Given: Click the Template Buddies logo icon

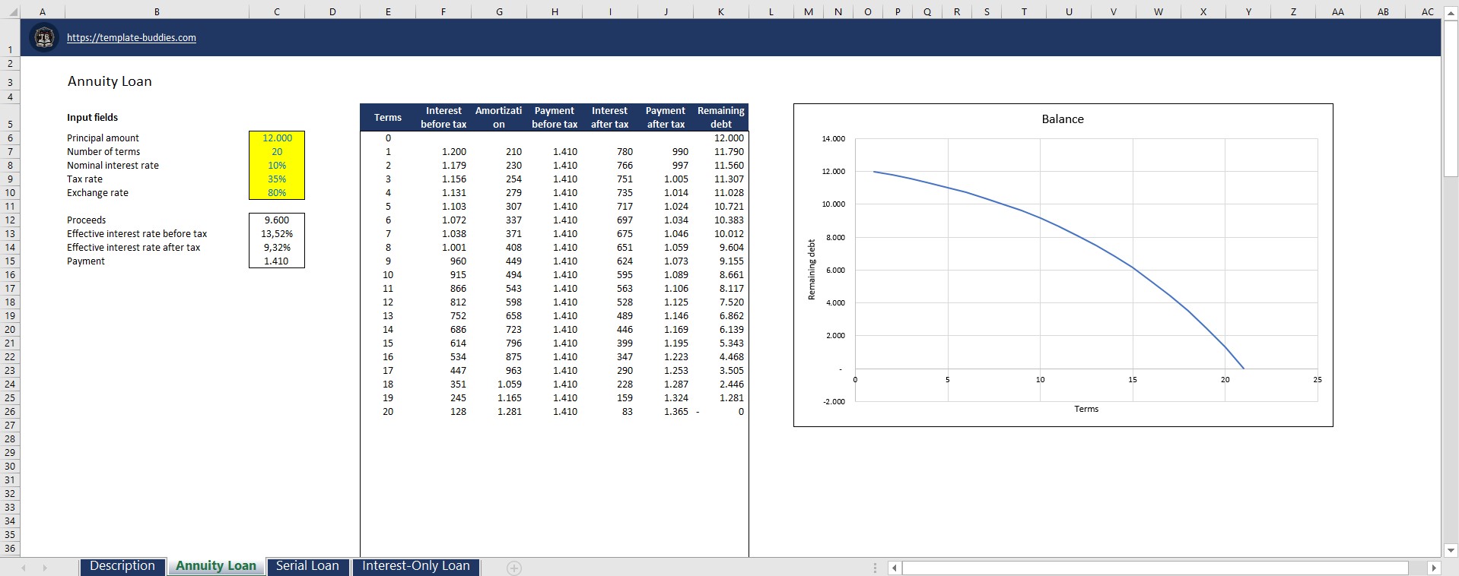Looking at the screenshot, I should 44,38.
